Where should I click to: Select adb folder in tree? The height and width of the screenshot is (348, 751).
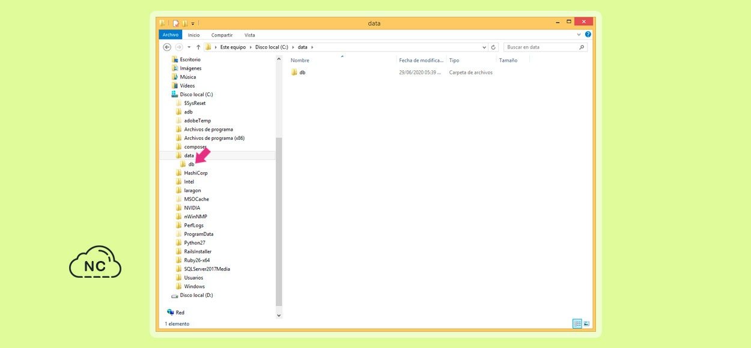coord(188,112)
